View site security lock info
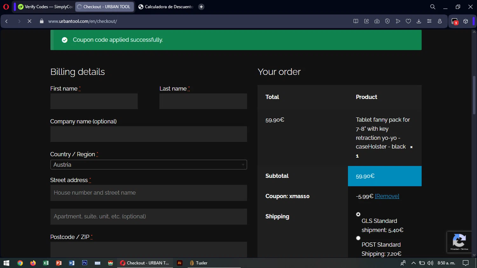The width and height of the screenshot is (477, 268). click(42, 21)
